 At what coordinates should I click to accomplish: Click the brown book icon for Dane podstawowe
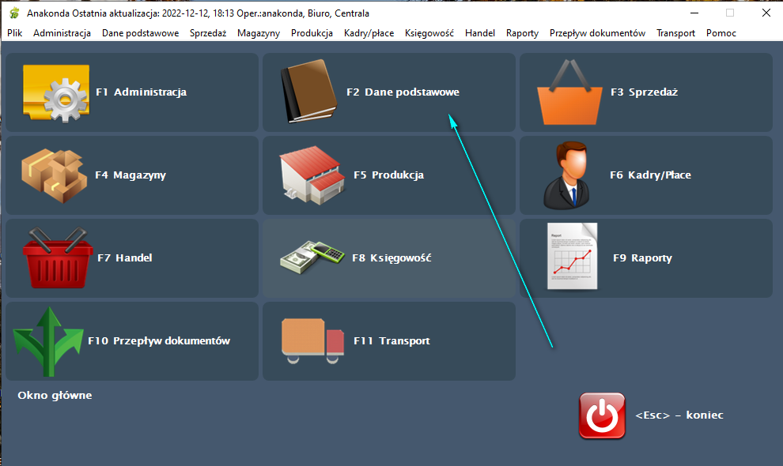tap(308, 91)
